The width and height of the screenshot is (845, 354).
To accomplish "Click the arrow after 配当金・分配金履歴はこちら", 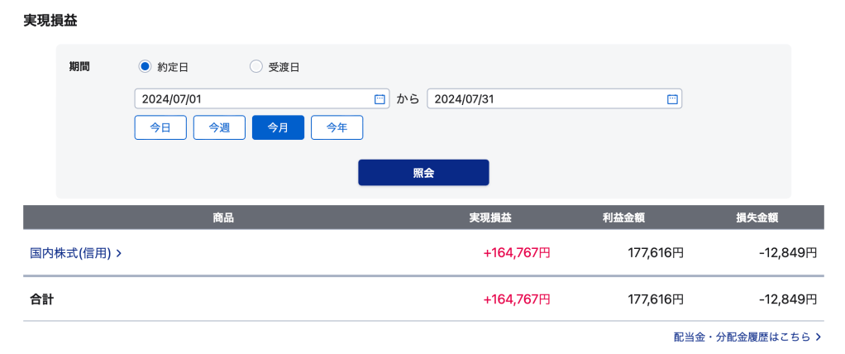I will (x=818, y=337).
